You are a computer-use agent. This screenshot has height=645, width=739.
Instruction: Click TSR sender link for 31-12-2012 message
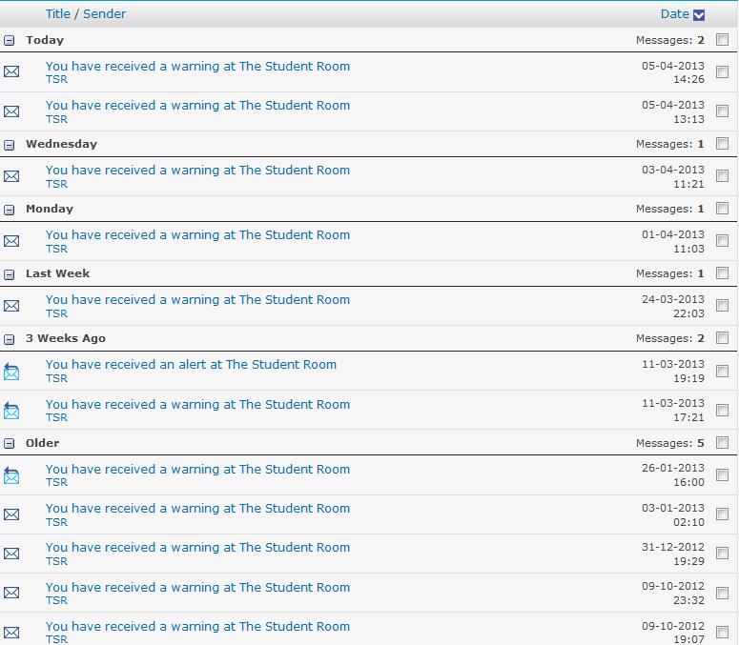pos(56,561)
